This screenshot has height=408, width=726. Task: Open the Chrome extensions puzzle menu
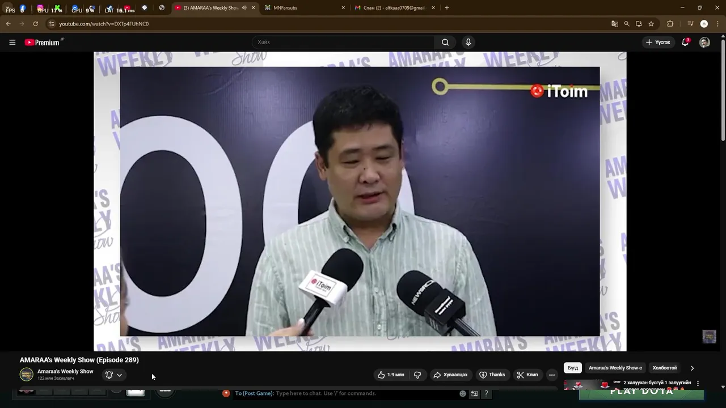670,24
